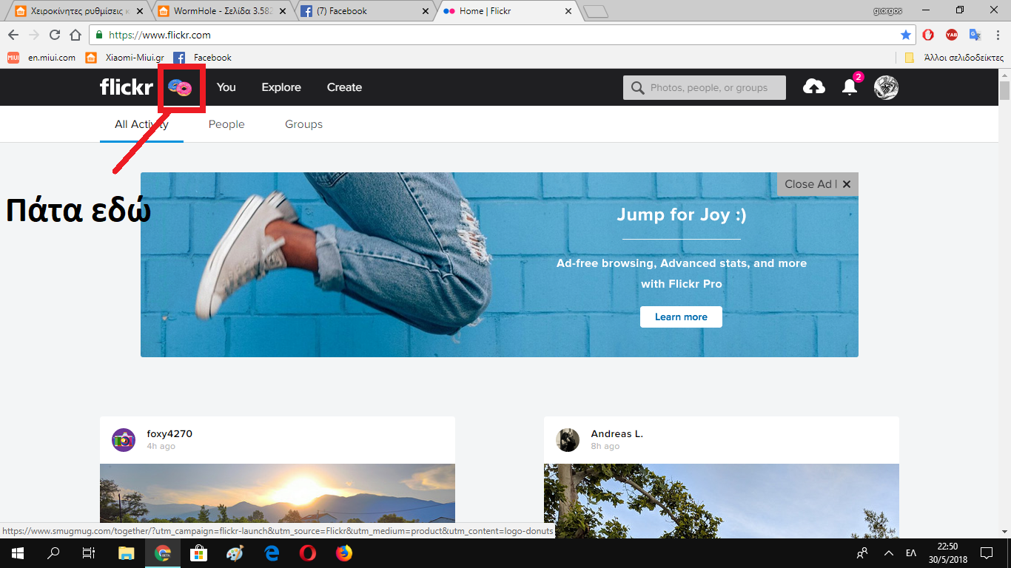Screen dimensions: 1011x568
Task: Click the donut icon beside the Flickr logo
Action: point(180,88)
